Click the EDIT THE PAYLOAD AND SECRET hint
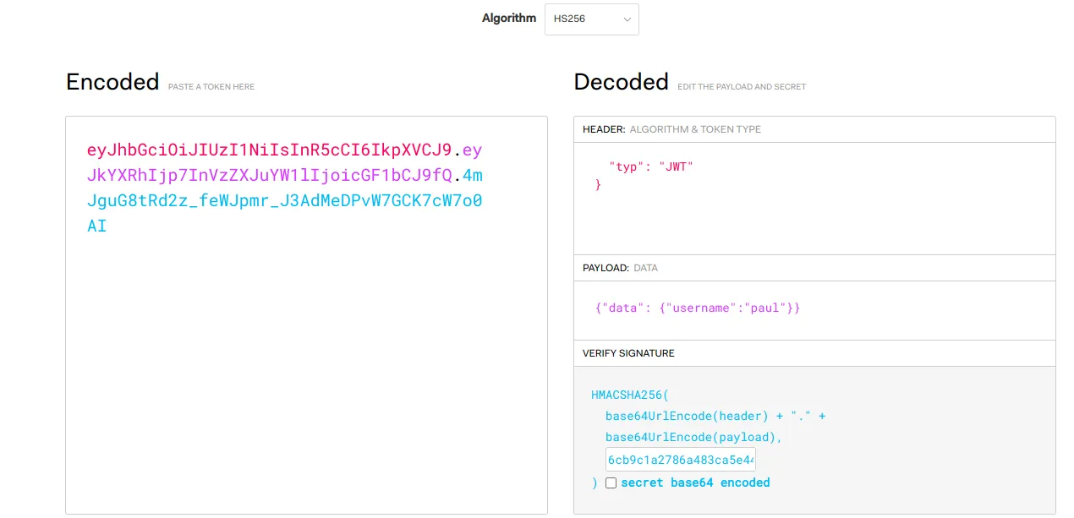The image size is (1074, 518). [742, 87]
